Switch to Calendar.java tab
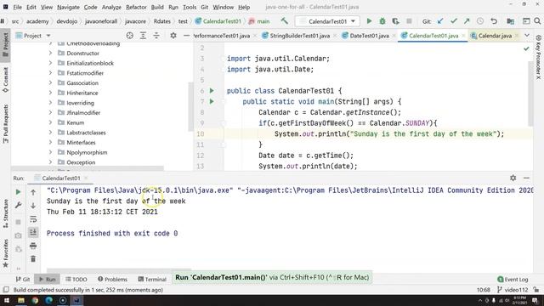Viewport: 544px width, 306px height. (495, 36)
